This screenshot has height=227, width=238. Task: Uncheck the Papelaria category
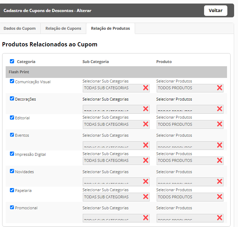[x=12, y=190]
